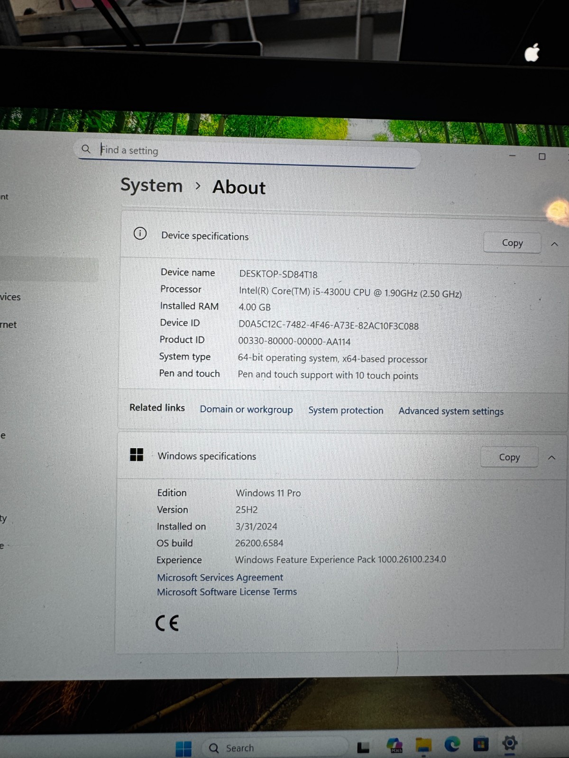Go back to System in breadcrumb
569x758 pixels.
click(151, 185)
